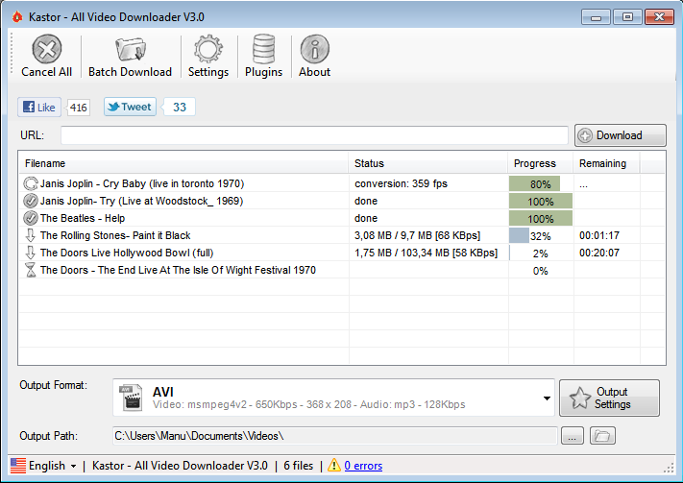Screen dimensions: 683x483
Task: Click the done checkmark icon for Janis Joplin- Try
Action: pyautogui.click(x=31, y=201)
